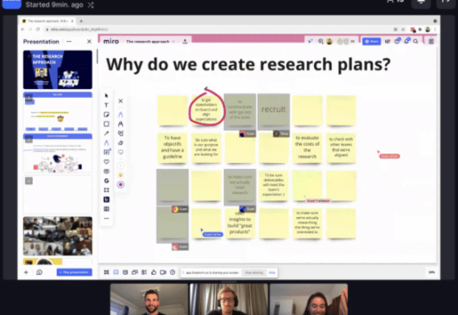Open The Research Approach title slide thumbnail
The width and height of the screenshot is (458, 315).
click(58, 70)
